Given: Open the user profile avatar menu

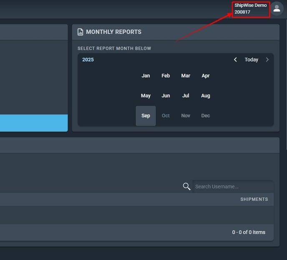Looking at the screenshot, I should pyautogui.click(x=277, y=9).
